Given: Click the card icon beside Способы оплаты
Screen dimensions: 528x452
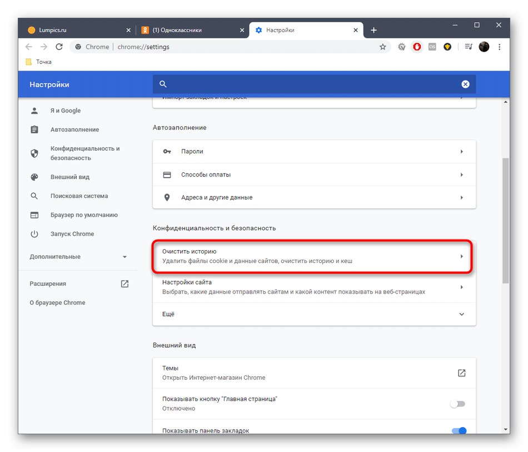Looking at the screenshot, I should click(167, 175).
